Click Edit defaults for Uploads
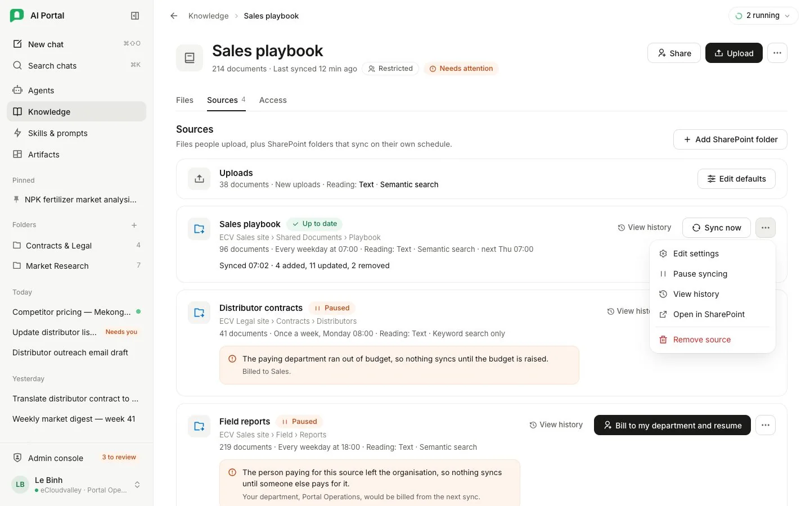Screen dimensions: 810x506 click(x=736, y=179)
